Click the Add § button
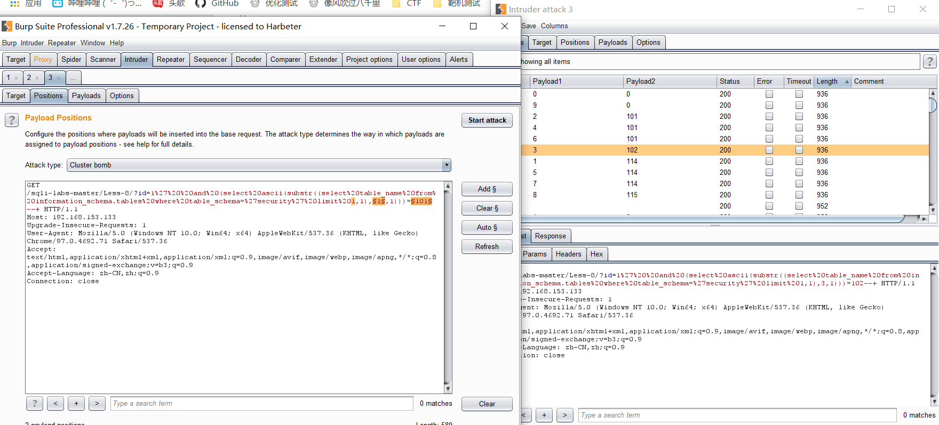The width and height of the screenshot is (939, 425). [x=487, y=189]
